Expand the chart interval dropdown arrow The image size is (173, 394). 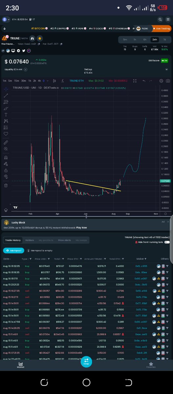[x=48, y=81]
